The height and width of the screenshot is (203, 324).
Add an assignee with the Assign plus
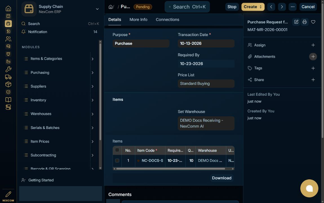click(313, 45)
